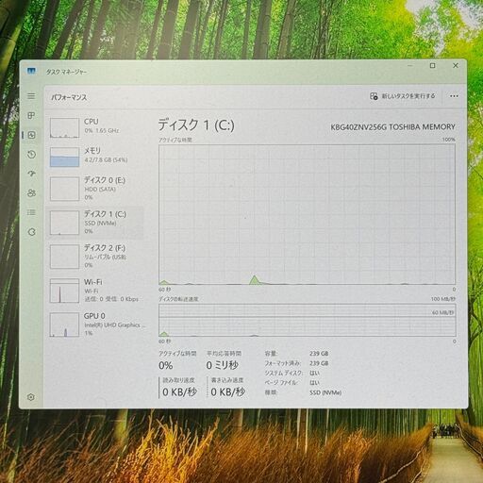Click the CPU usage mini graph
The width and height of the screenshot is (483, 483).
pos(64,128)
